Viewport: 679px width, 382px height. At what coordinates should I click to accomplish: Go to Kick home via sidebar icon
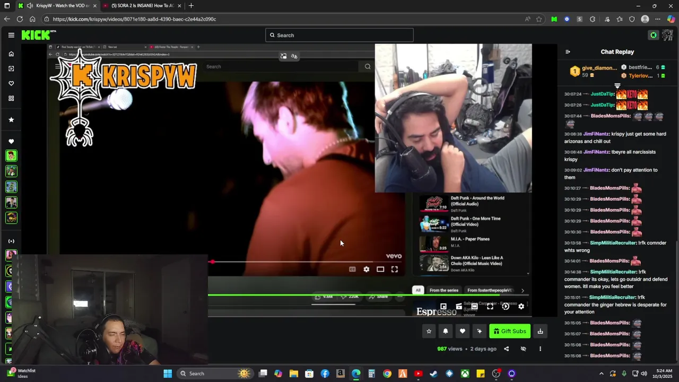tap(11, 54)
